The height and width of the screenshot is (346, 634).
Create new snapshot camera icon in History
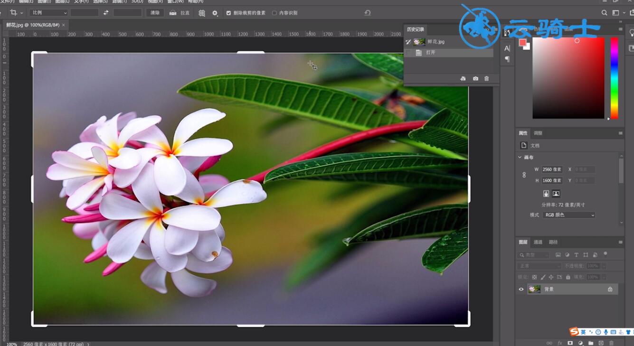pyautogui.click(x=475, y=79)
